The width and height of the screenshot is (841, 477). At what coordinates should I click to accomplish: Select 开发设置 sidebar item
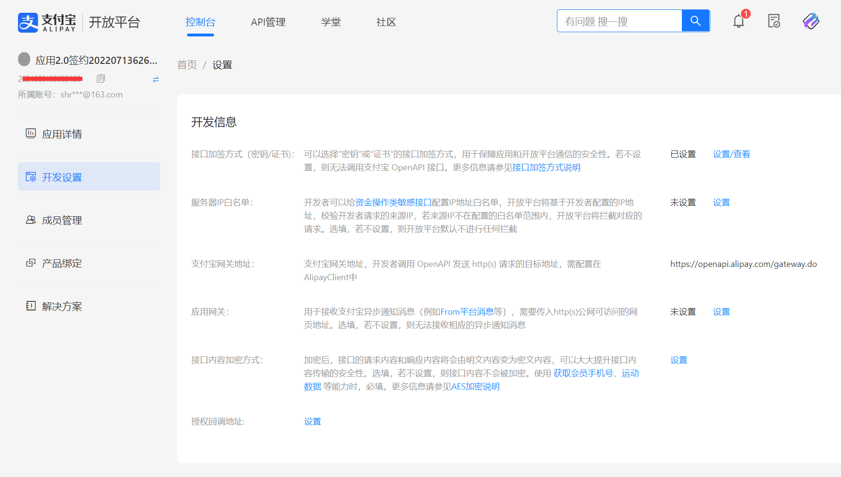coord(62,177)
